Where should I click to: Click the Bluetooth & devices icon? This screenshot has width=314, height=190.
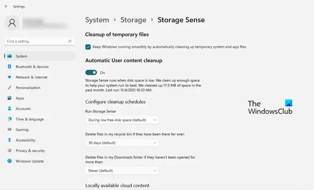[x=9, y=67]
